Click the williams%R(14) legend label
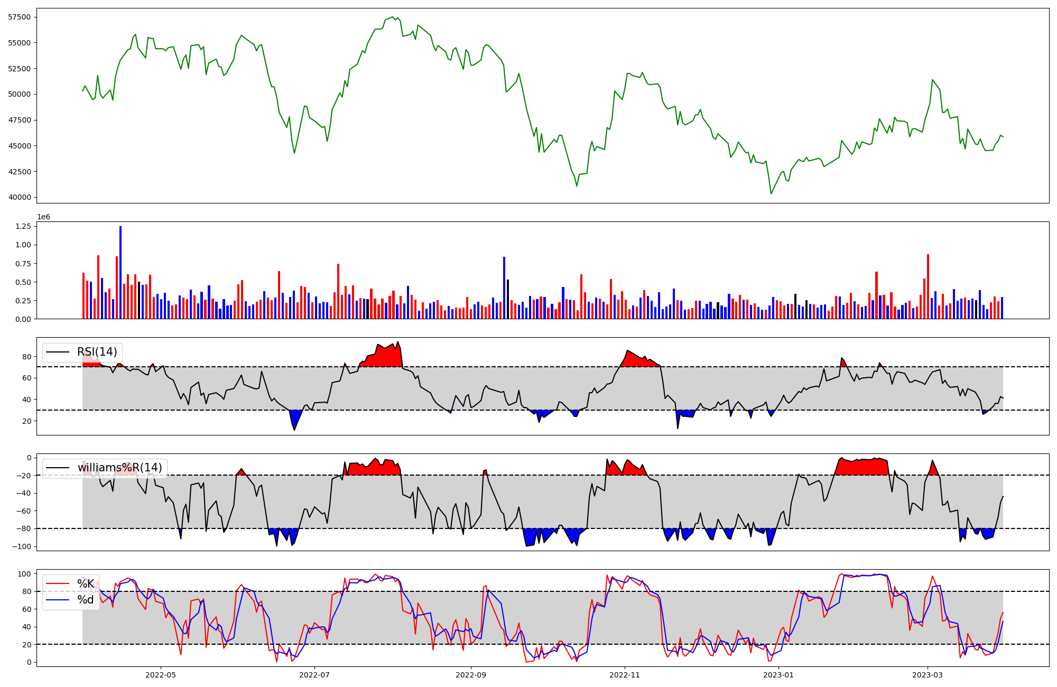The image size is (1057, 687). click(119, 468)
